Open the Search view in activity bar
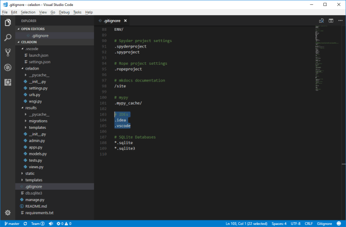This screenshot has height=227, width=346. point(8,38)
